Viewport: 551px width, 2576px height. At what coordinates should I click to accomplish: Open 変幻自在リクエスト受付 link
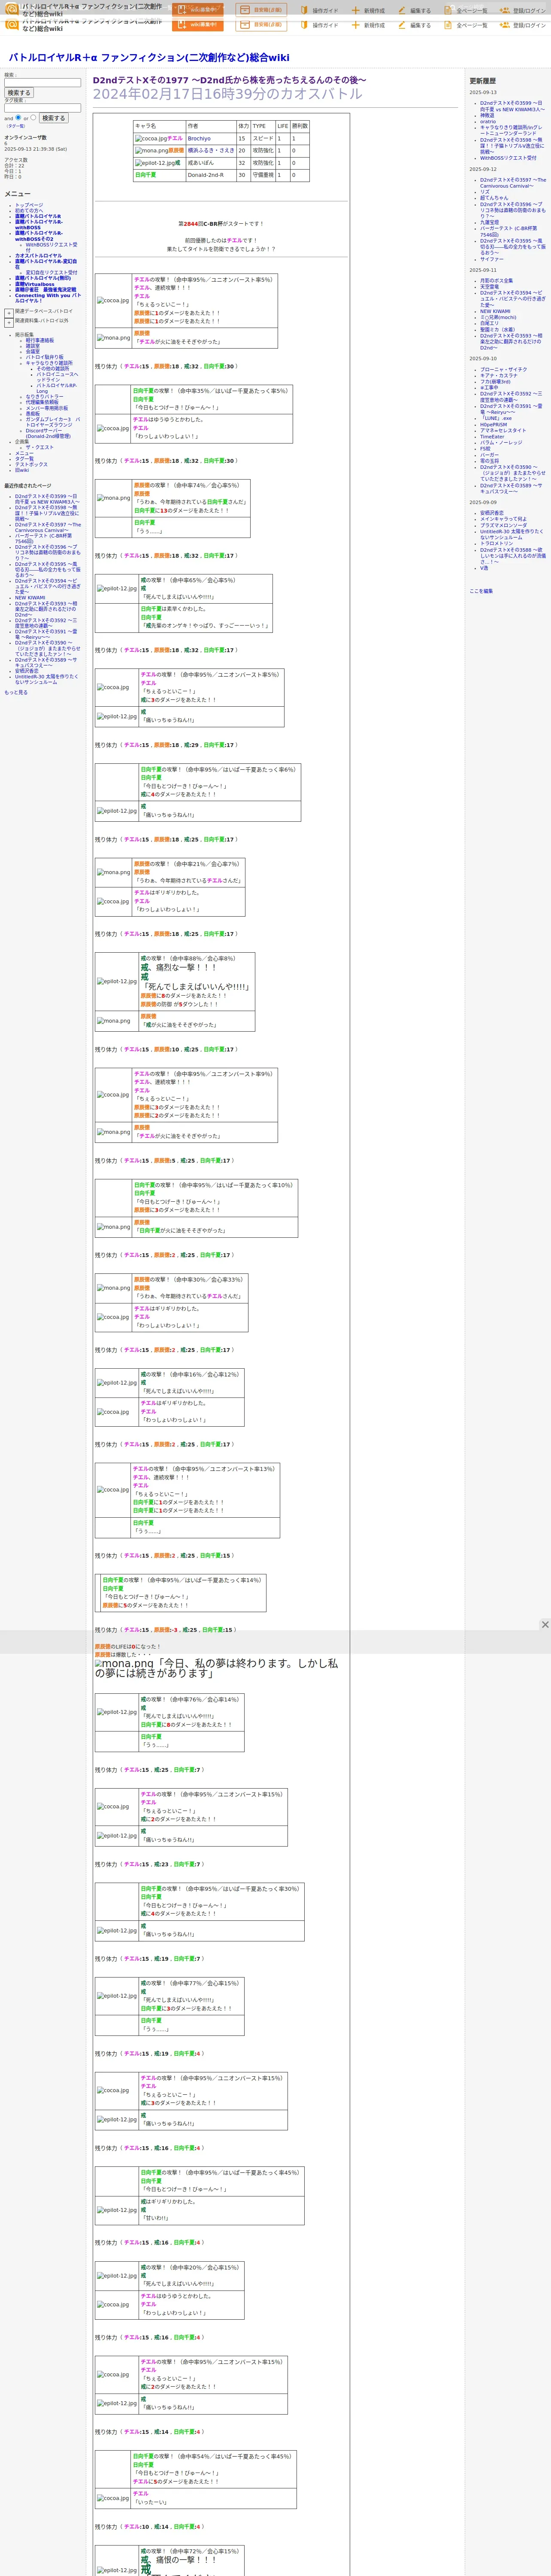(x=51, y=273)
